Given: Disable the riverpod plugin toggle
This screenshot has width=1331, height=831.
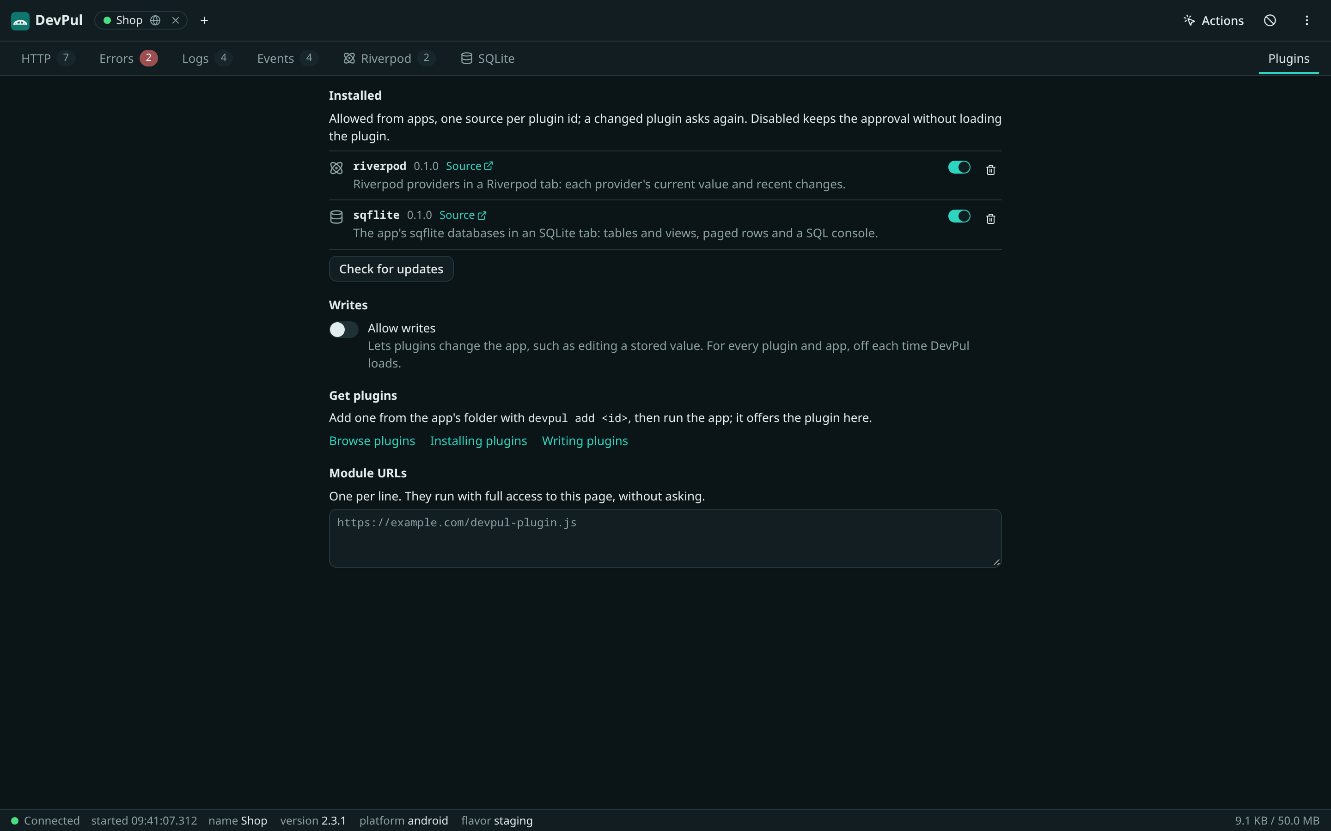Looking at the screenshot, I should (959, 167).
